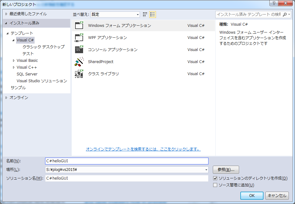Click Visual C# language label of SharedProject row
This screenshot has height=204, width=295.
click(x=196, y=62)
